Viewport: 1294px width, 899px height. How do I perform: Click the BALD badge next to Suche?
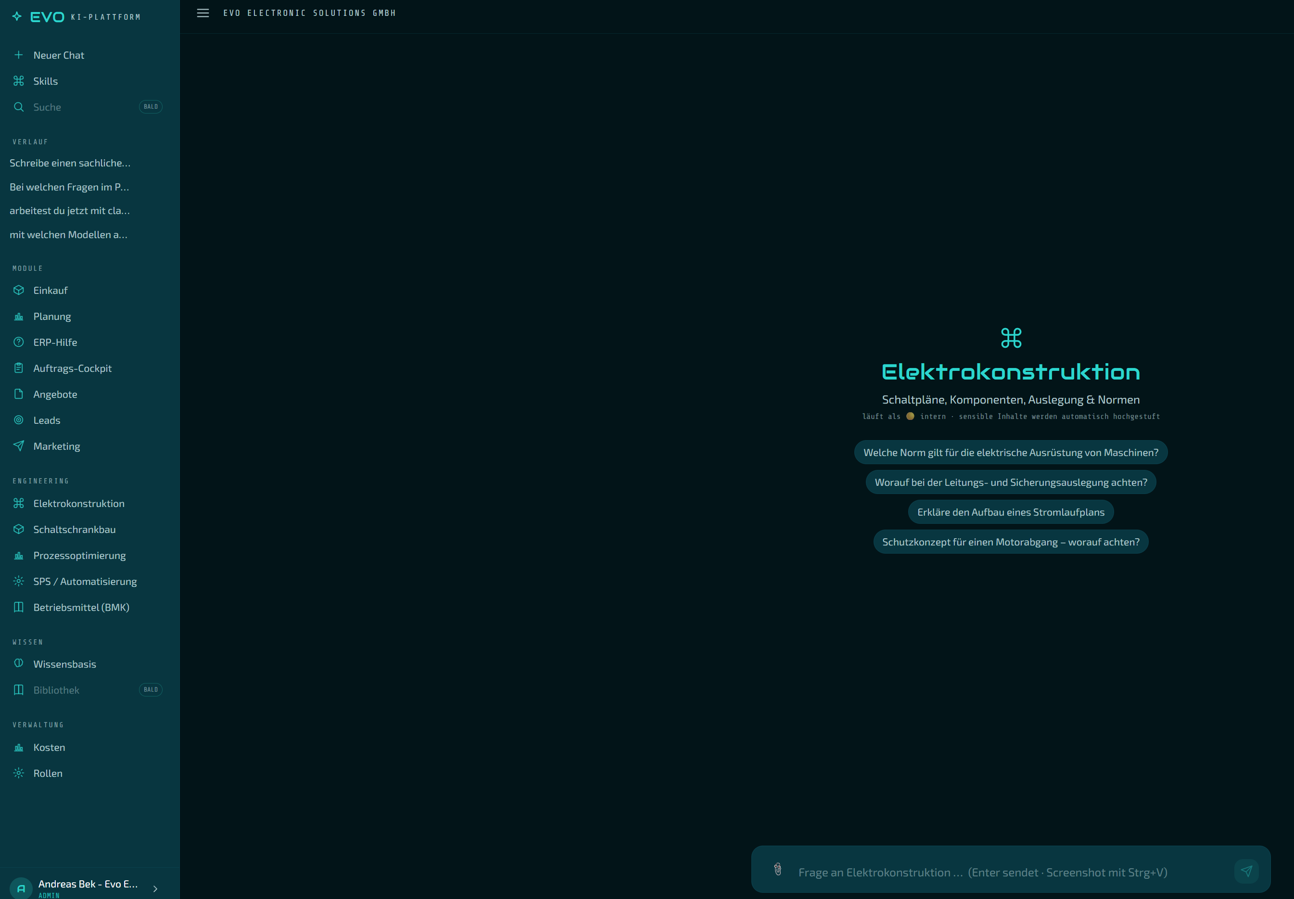[151, 107]
